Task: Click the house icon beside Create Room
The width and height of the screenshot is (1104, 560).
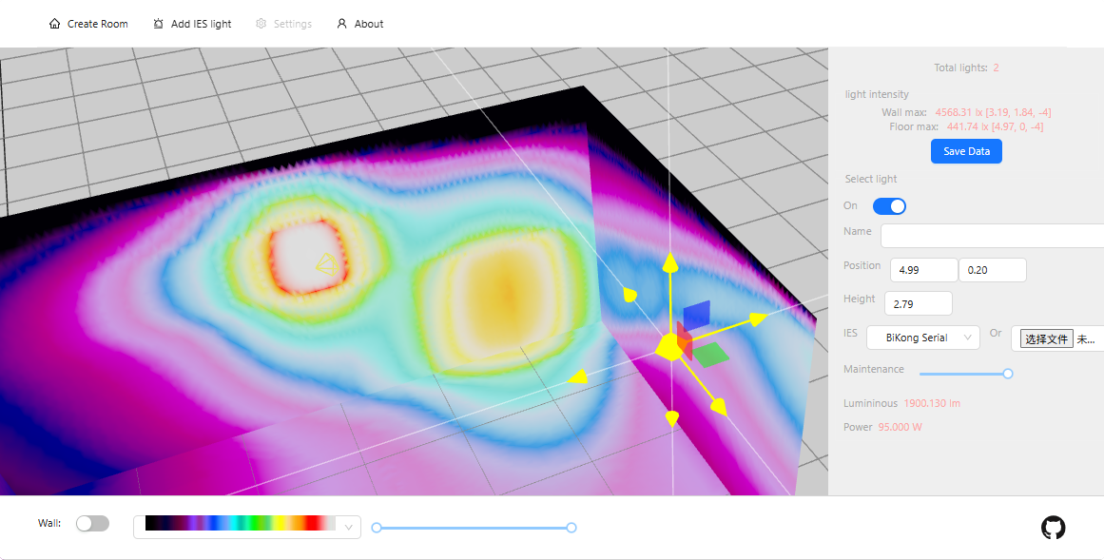Action: tap(55, 24)
